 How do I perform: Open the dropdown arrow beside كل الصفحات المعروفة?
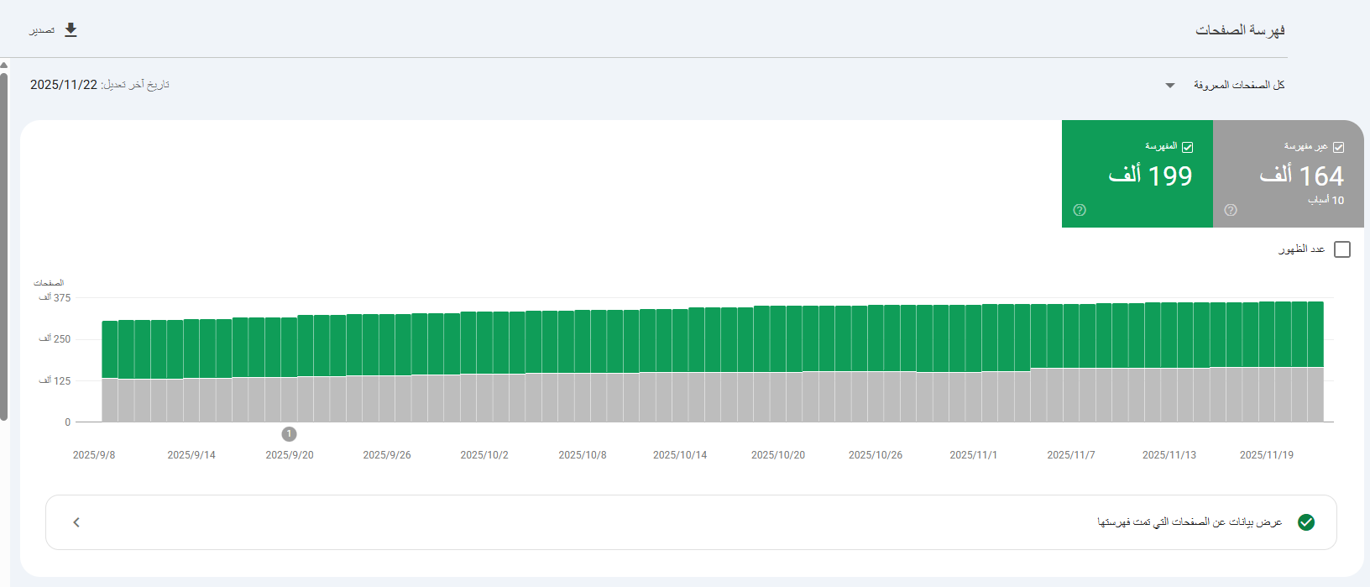1170,86
